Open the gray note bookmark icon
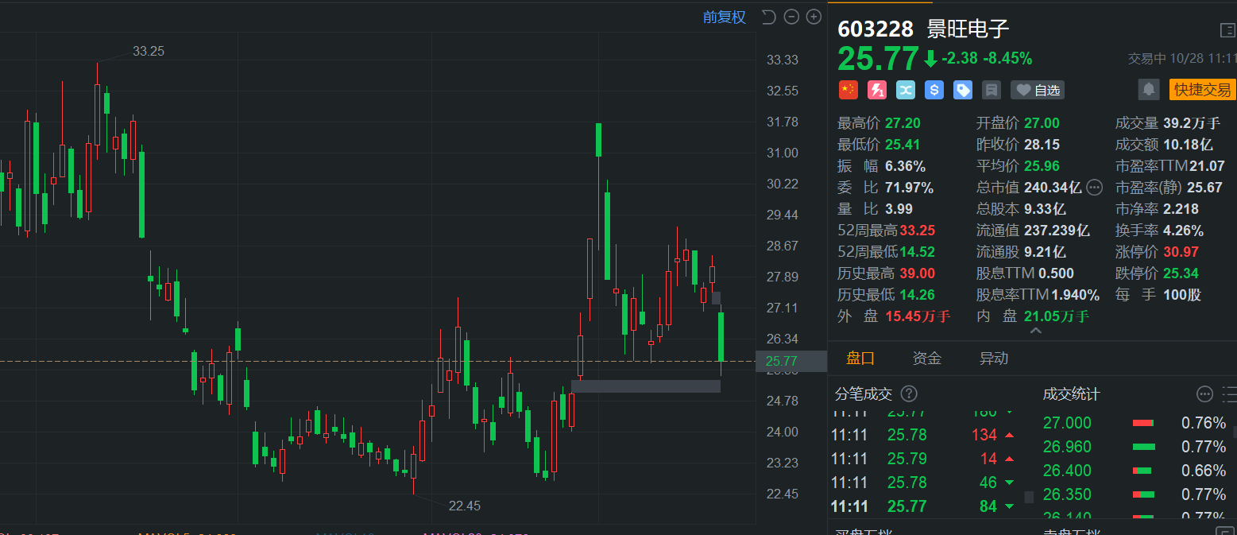 (x=992, y=90)
